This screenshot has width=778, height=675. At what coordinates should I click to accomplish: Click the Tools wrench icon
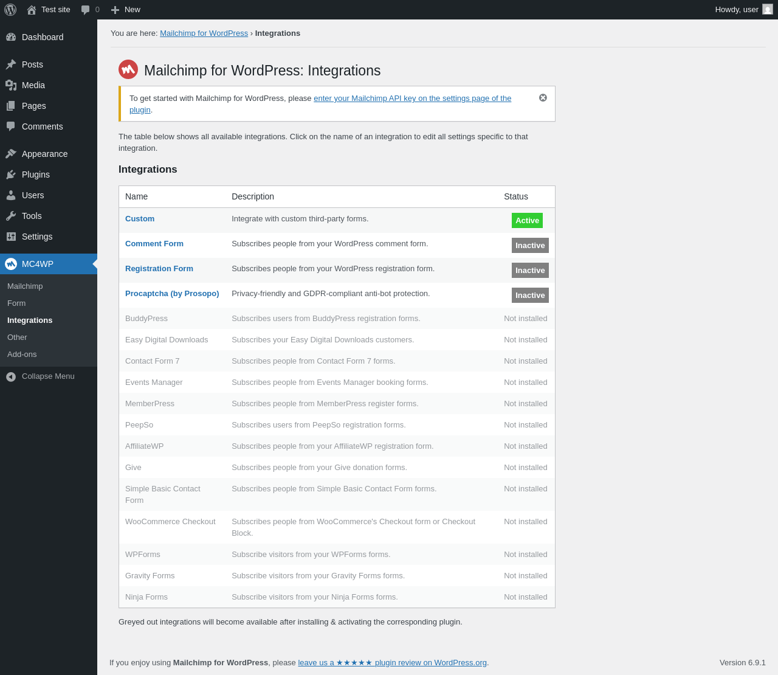[x=11, y=216]
